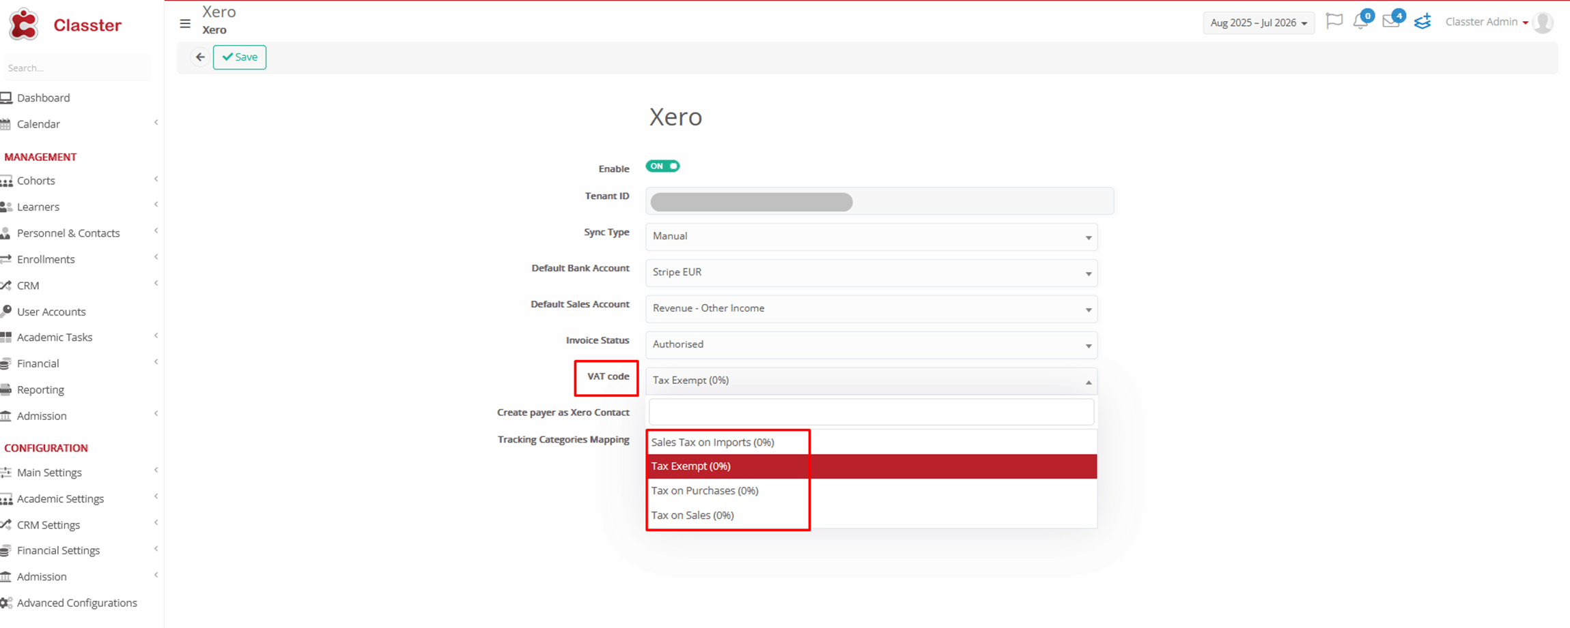
Task: Open the Default Sales Account dropdown
Action: pyautogui.click(x=871, y=309)
